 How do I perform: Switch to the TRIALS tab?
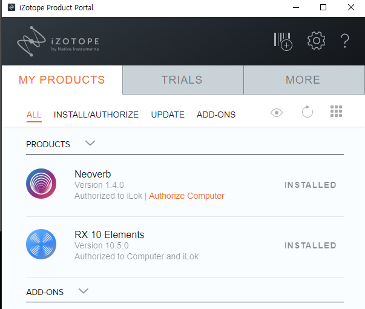pos(182,80)
